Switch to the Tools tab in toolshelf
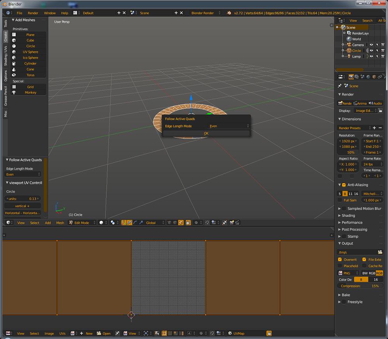The image size is (388, 339). coord(5,24)
